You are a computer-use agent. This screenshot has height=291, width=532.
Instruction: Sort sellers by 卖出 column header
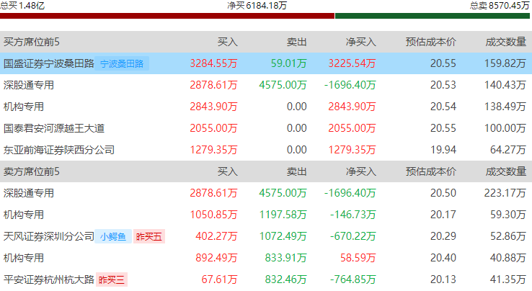[x=296, y=171]
